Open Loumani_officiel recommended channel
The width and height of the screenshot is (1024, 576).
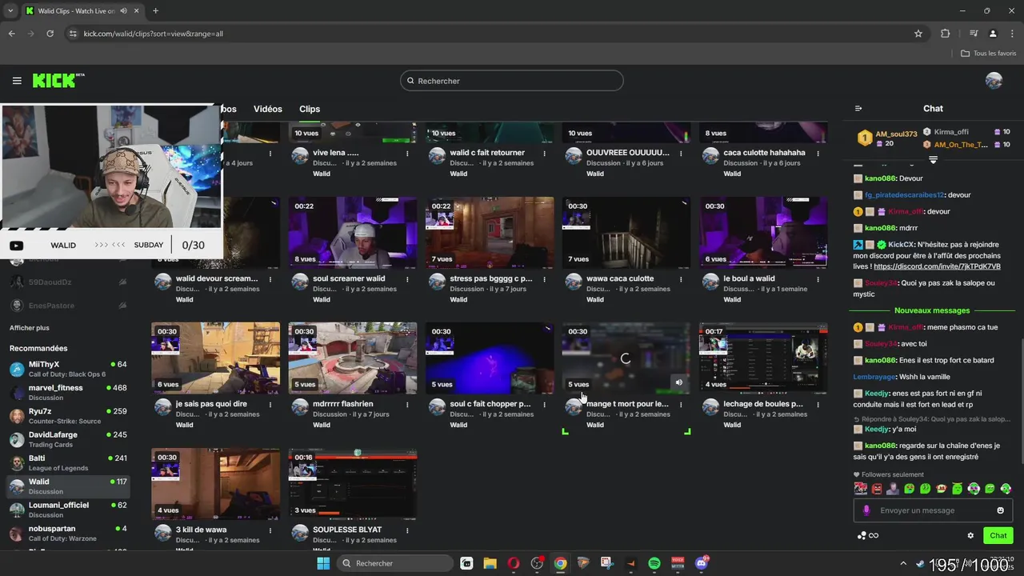coord(68,510)
